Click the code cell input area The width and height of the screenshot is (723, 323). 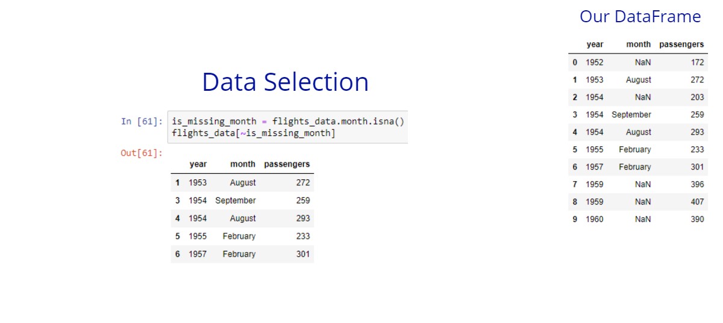pos(288,127)
